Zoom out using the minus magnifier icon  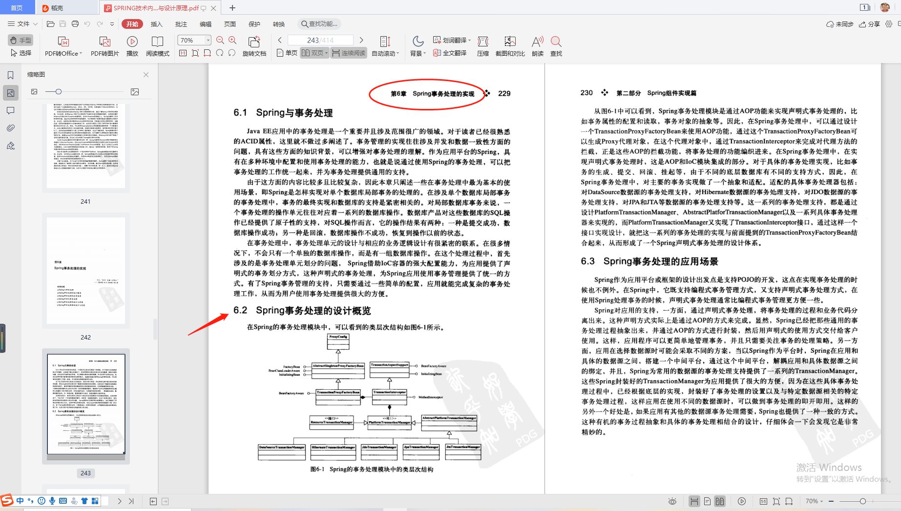[220, 40]
